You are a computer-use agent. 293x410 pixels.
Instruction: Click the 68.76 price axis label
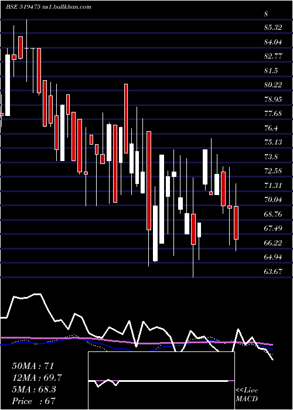pyautogui.click(x=273, y=214)
